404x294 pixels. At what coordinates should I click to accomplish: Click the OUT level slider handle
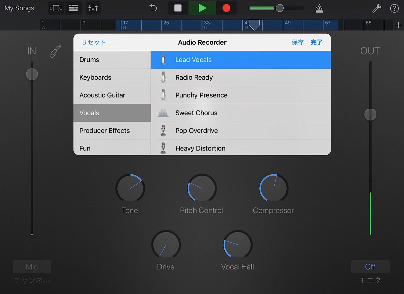coord(370,115)
